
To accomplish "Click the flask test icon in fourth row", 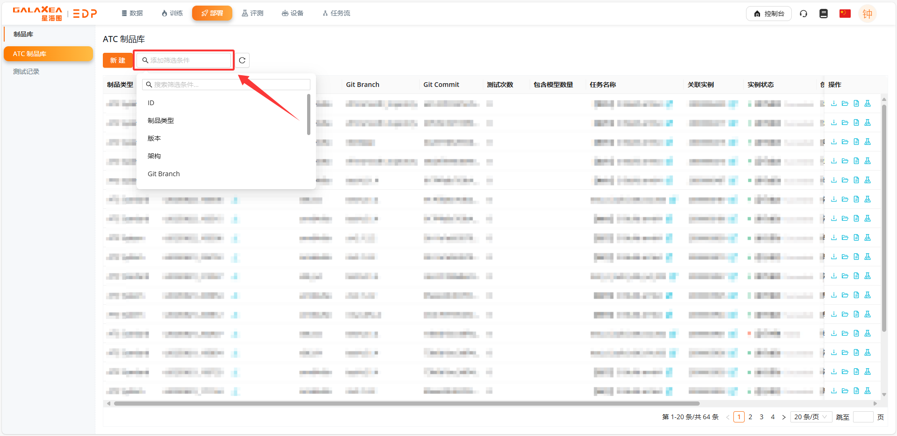I will pos(868,161).
